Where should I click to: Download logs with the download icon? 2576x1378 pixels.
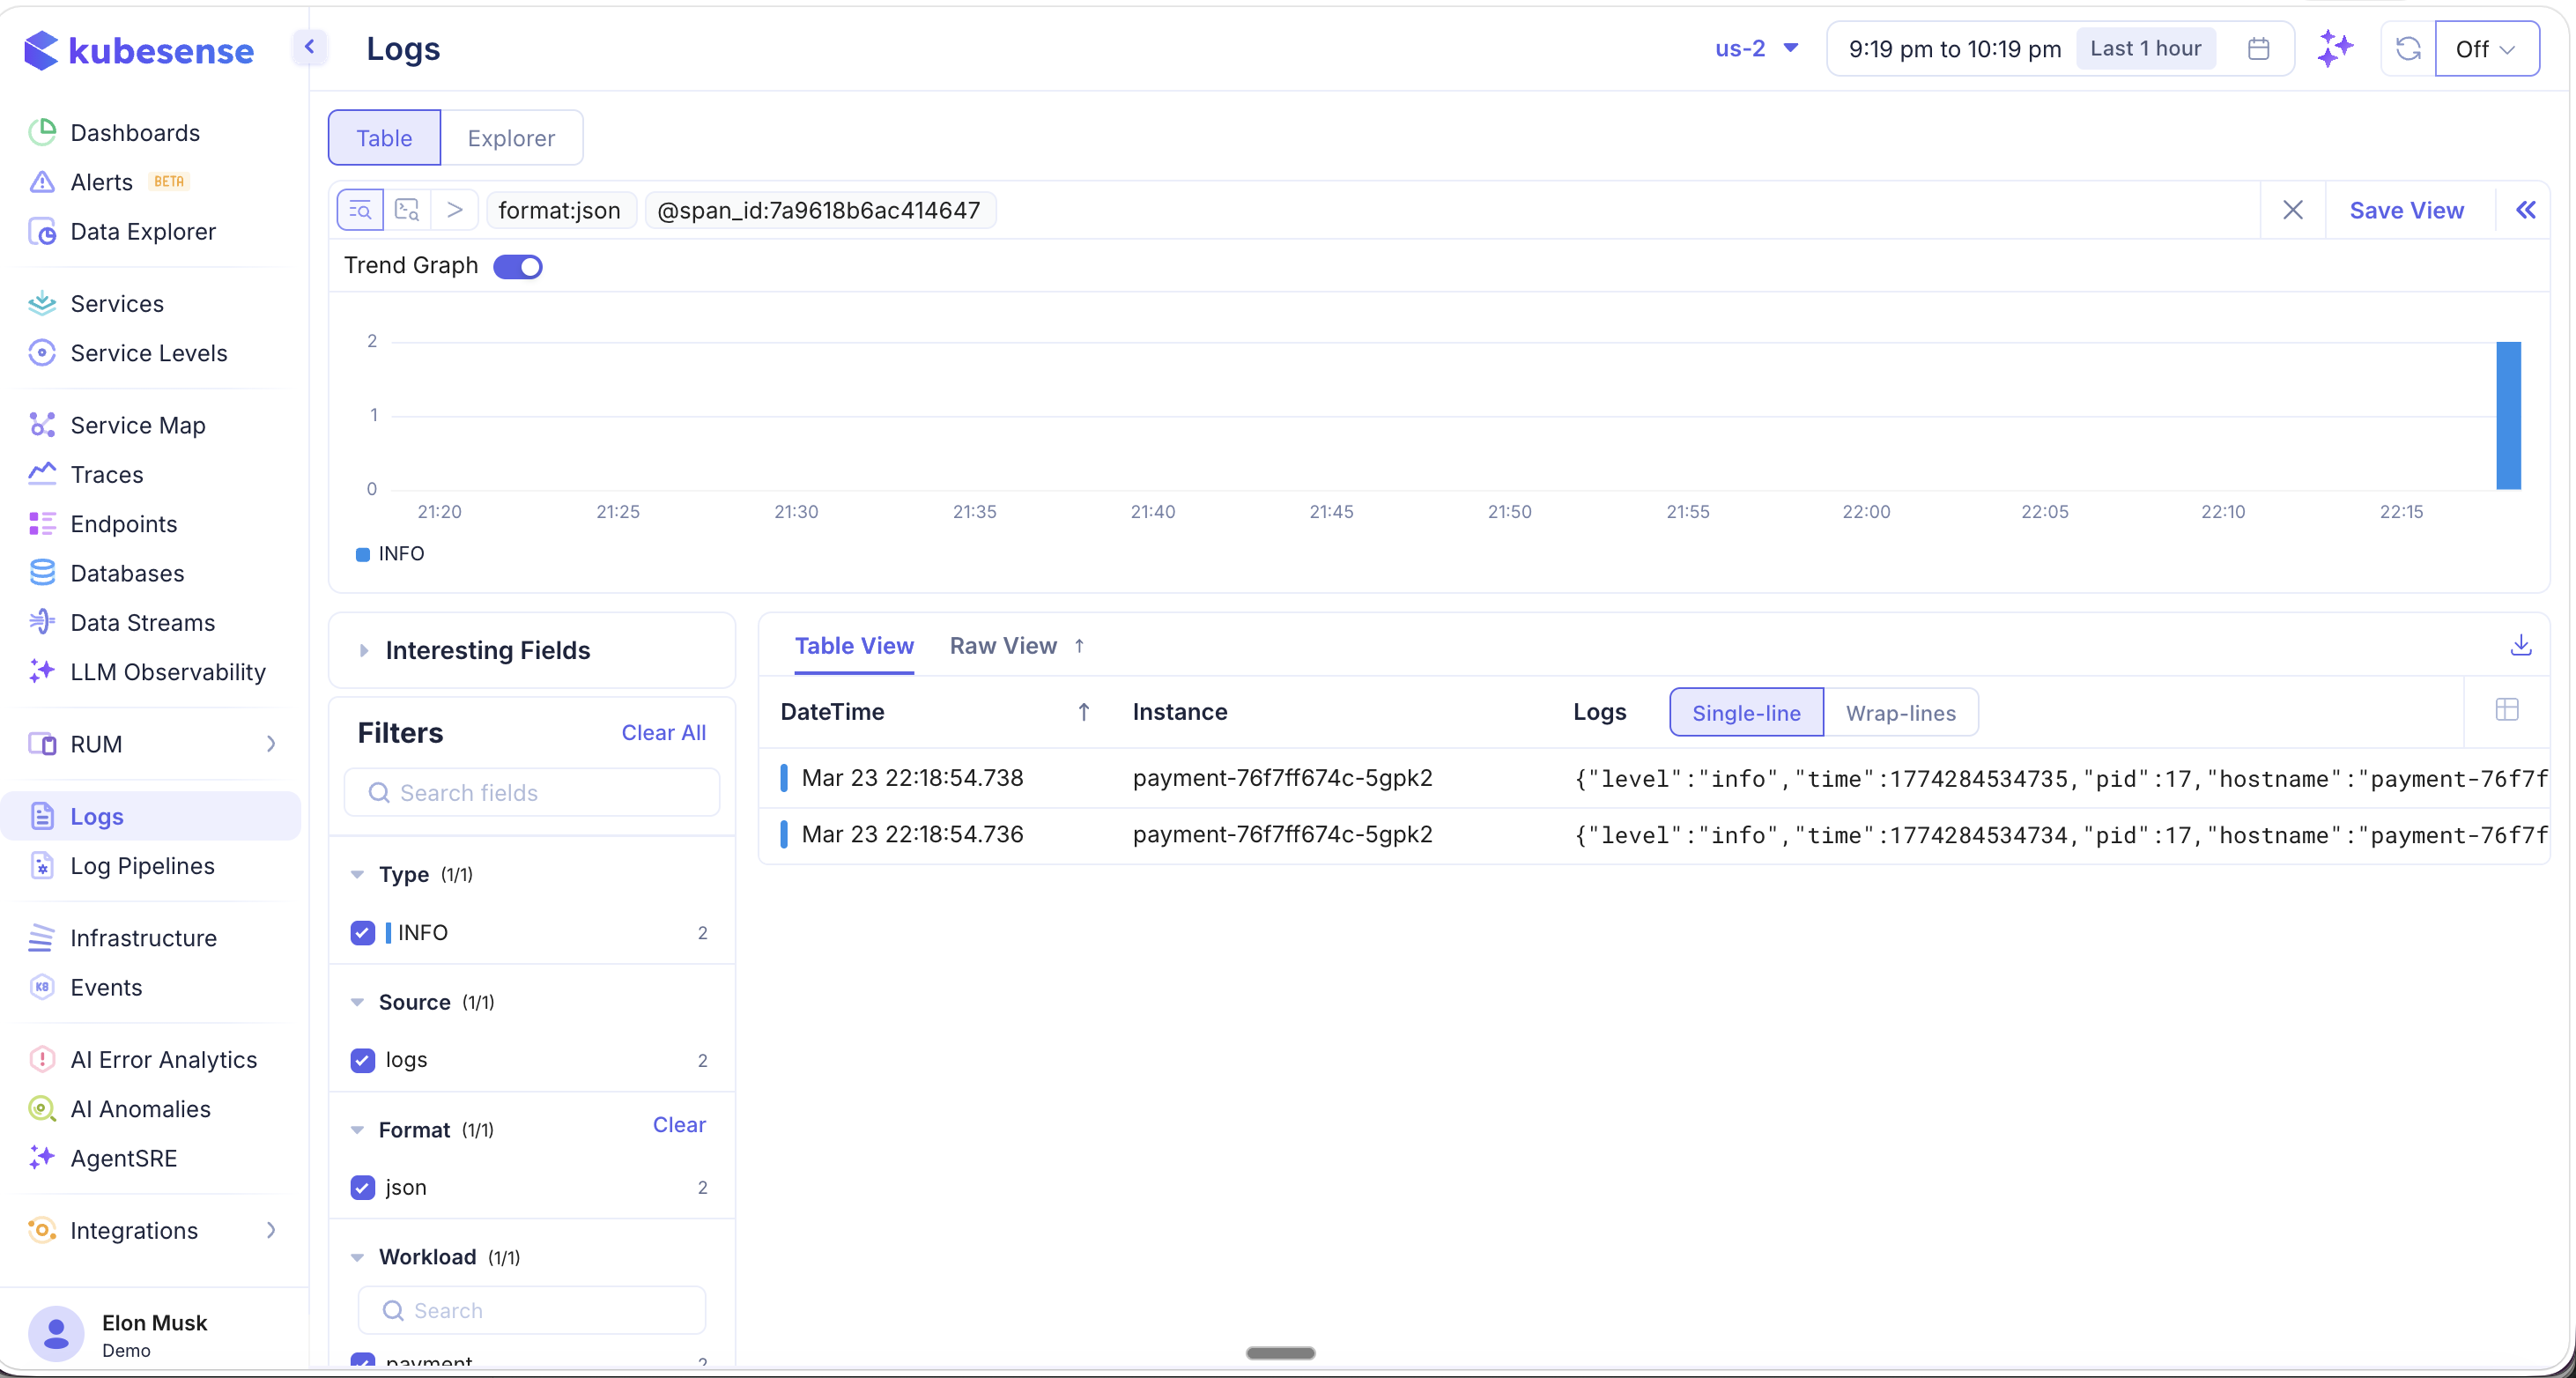(x=2520, y=646)
